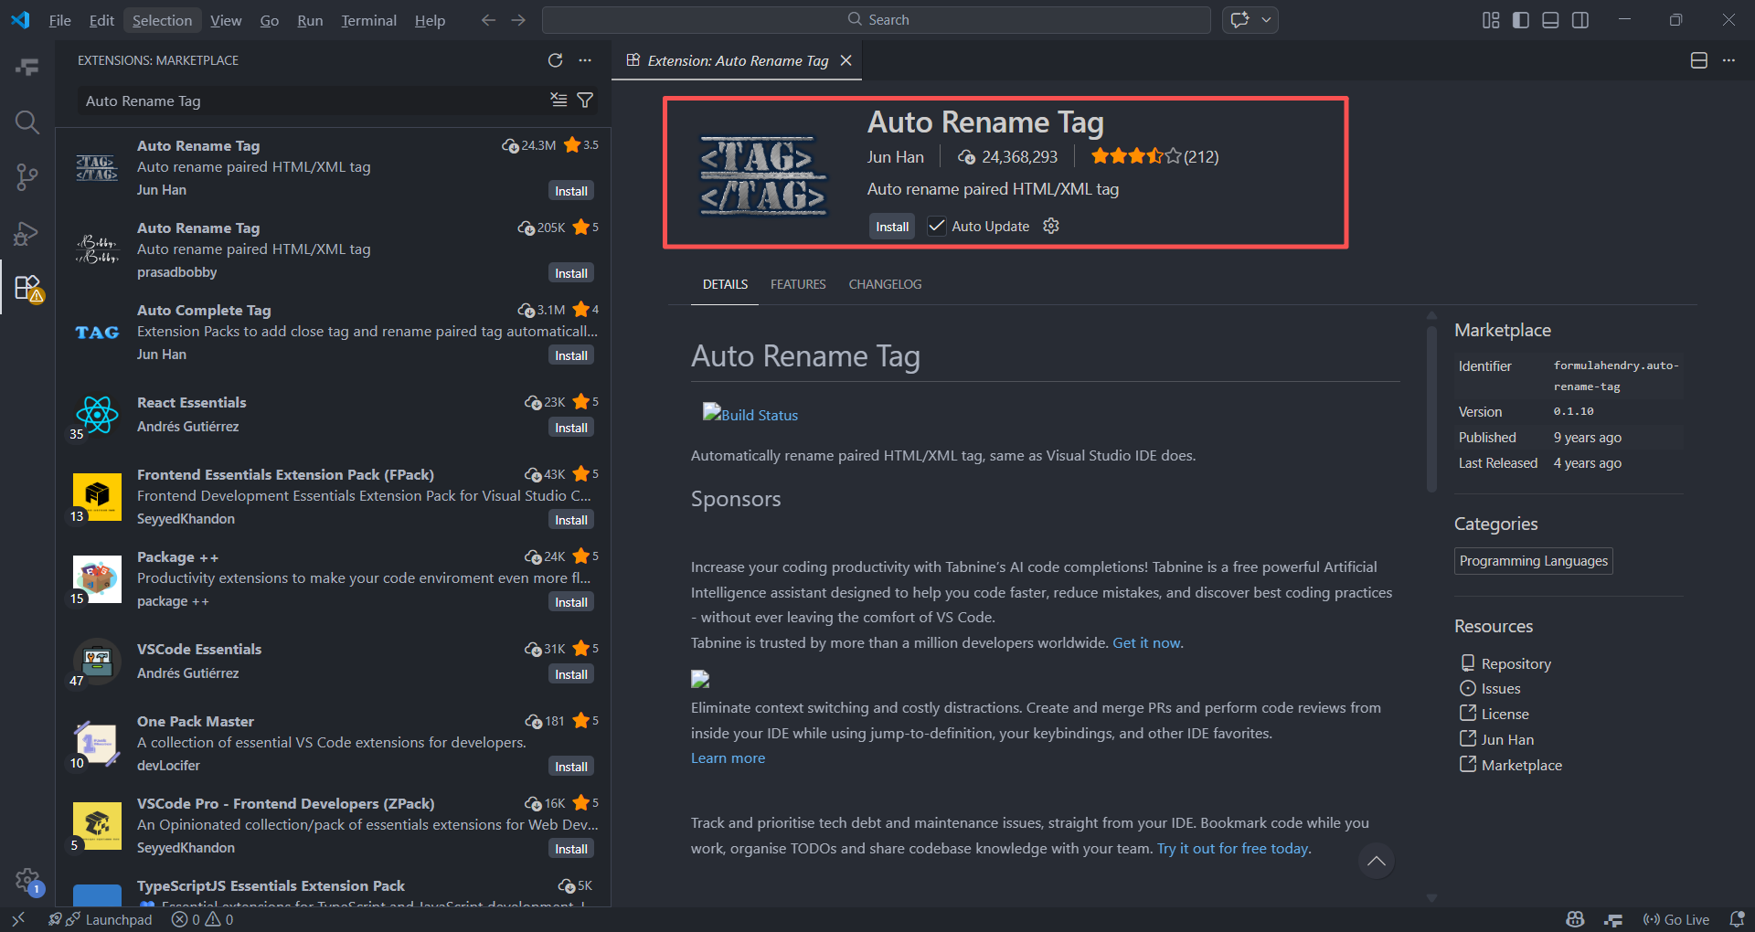Open the remote window indicator in status bar

click(x=18, y=919)
